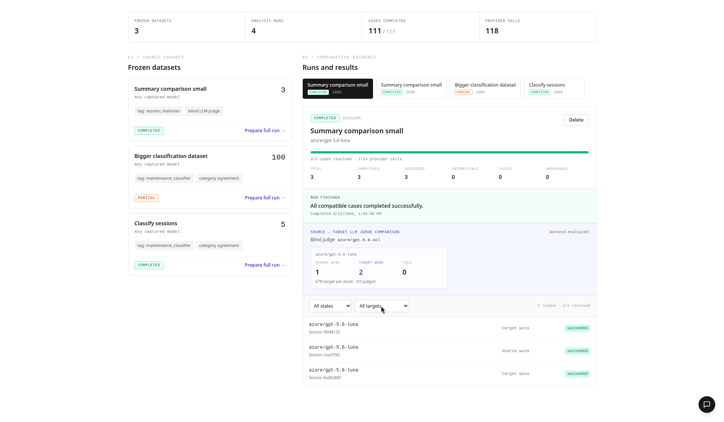The height and width of the screenshot is (422, 724).
Task: Open the chat bubble icon
Action: coord(707,405)
